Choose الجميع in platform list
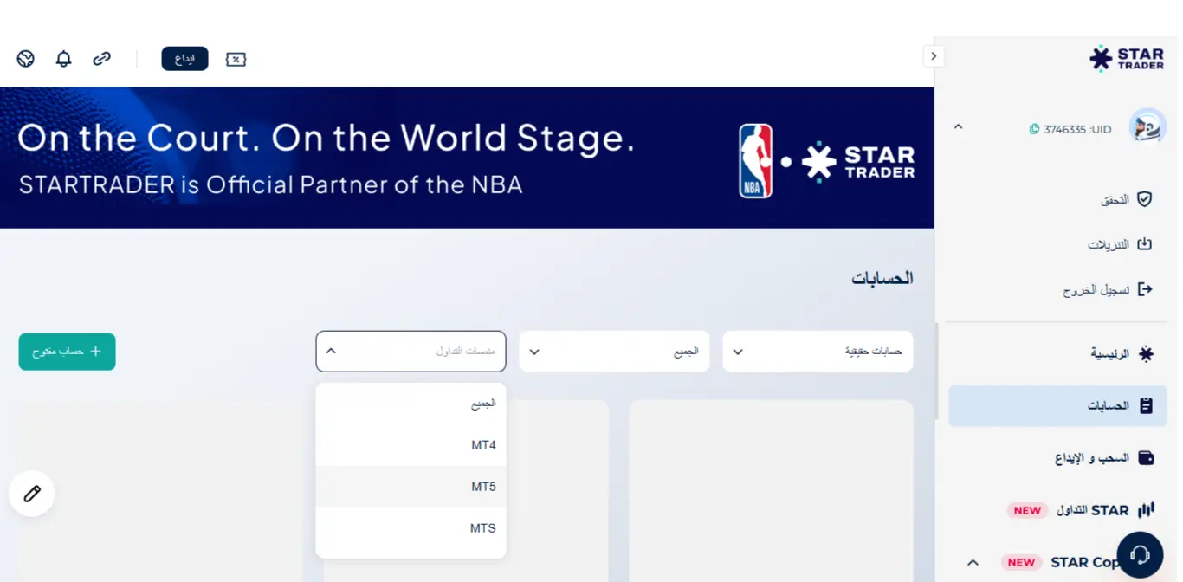Screen dimensions: 1183x582 point(410,404)
